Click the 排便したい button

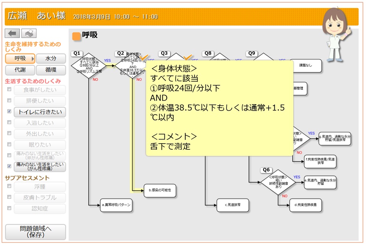coord(40,101)
